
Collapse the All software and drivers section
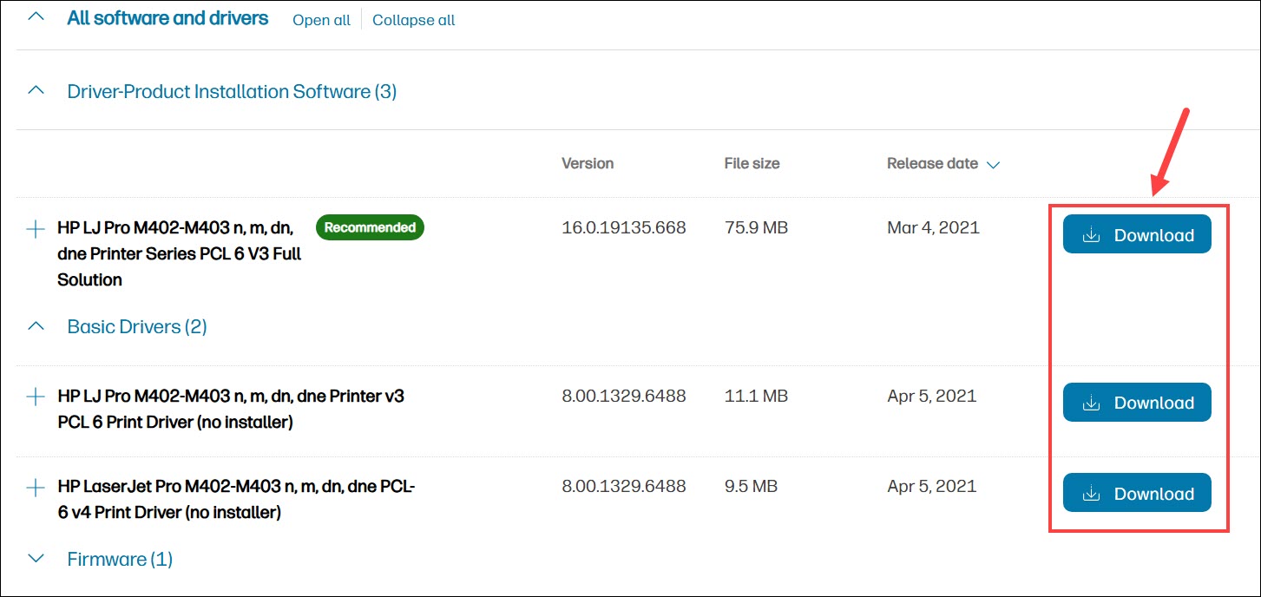(36, 17)
